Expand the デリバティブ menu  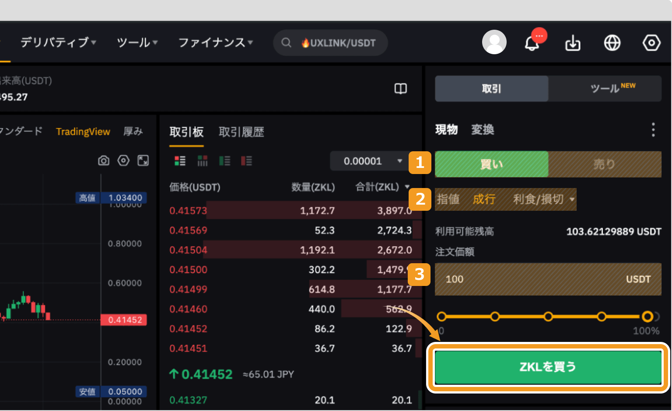click(58, 42)
